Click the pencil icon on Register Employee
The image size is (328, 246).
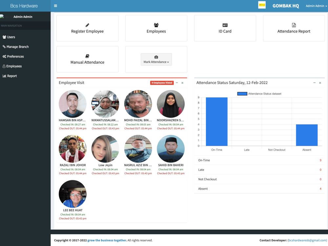pos(87,25)
